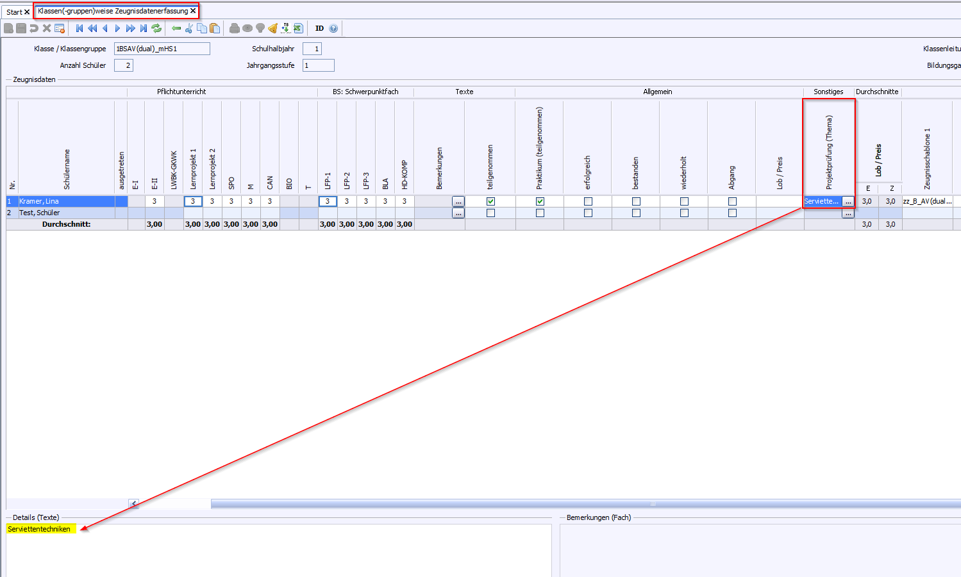Click the blue help question icon
The width and height of the screenshot is (961, 577).
tap(333, 28)
